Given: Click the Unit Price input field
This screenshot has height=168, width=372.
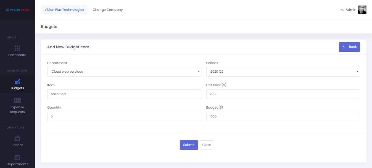Looking at the screenshot, I should tap(283, 94).
